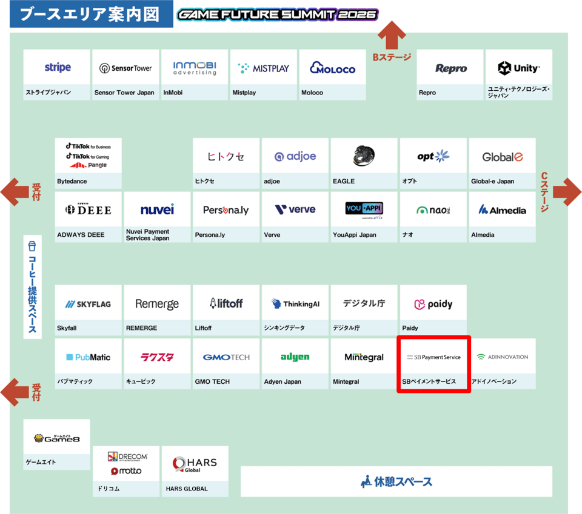Click the Game8 logo
The height and width of the screenshot is (514, 582).
pyautogui.click(x=57, y=438)
